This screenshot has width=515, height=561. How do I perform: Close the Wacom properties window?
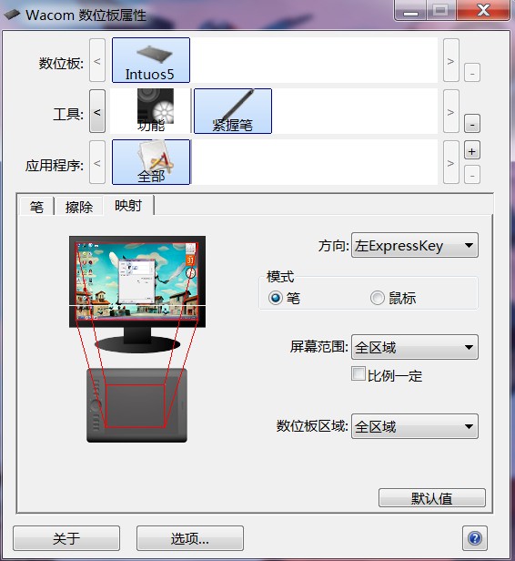pyautogui.click(x=483, y=11)
